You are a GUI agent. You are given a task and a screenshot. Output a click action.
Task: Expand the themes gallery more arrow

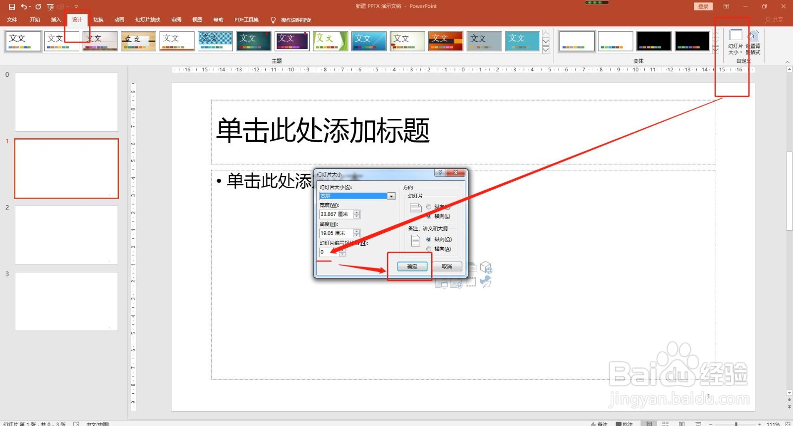(x=546, y=50)
